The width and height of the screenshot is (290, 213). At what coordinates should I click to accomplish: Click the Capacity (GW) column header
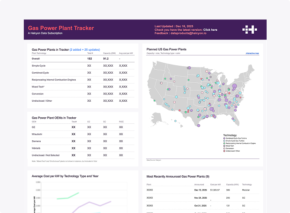point(109,53)
